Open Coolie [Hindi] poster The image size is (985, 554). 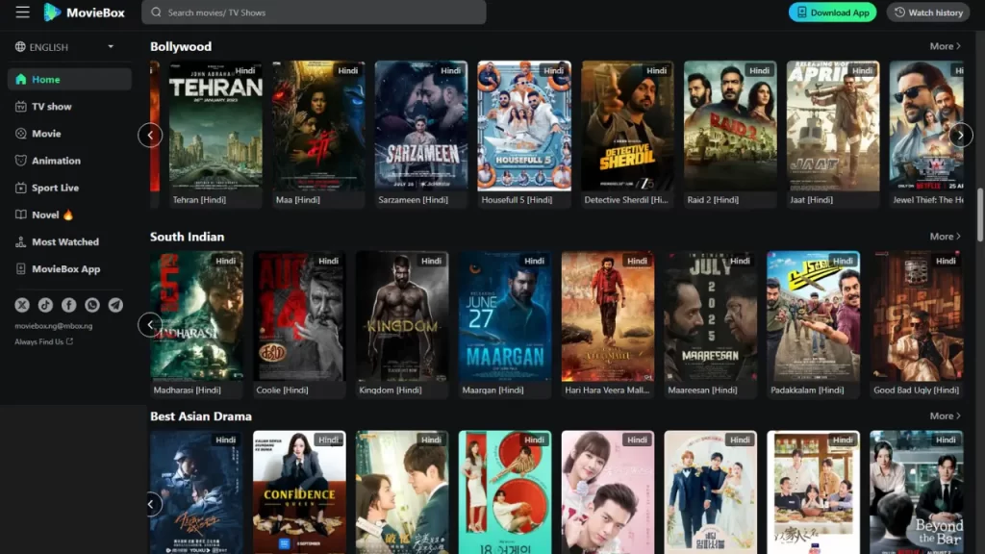click(x=299, y=315)
